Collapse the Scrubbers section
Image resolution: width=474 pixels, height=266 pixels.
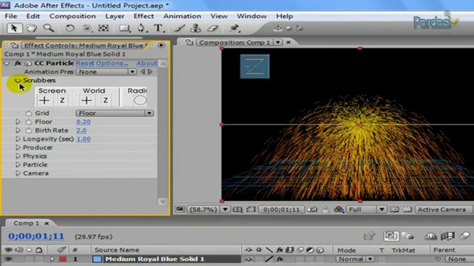17,81
